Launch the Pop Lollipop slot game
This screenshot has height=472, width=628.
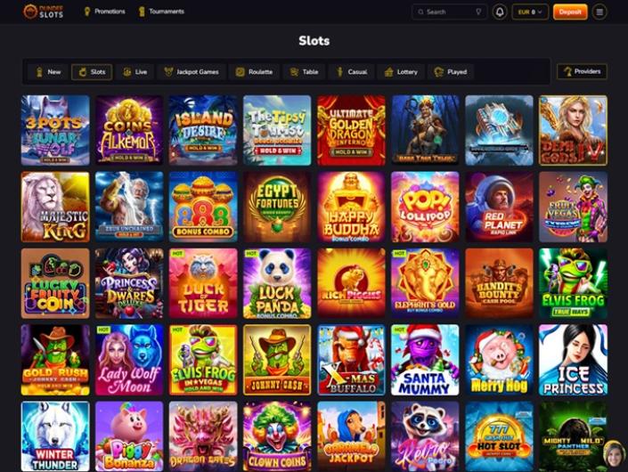(x=425, y=207)
